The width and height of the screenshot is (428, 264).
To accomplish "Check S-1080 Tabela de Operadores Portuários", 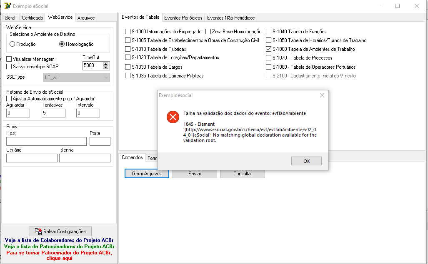I will 268,67.
